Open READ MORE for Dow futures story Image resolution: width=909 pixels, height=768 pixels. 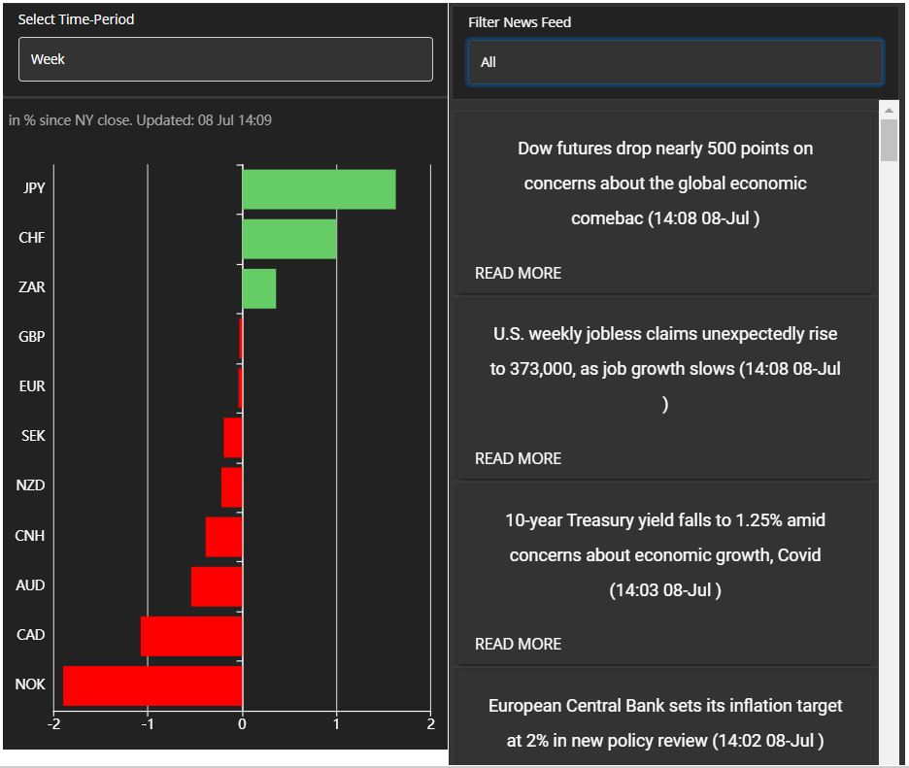518,273
